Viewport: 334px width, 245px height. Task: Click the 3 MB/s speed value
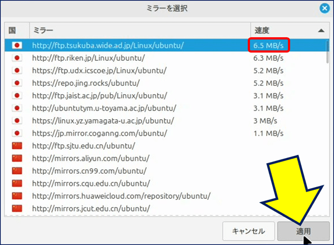click(265, 121)
